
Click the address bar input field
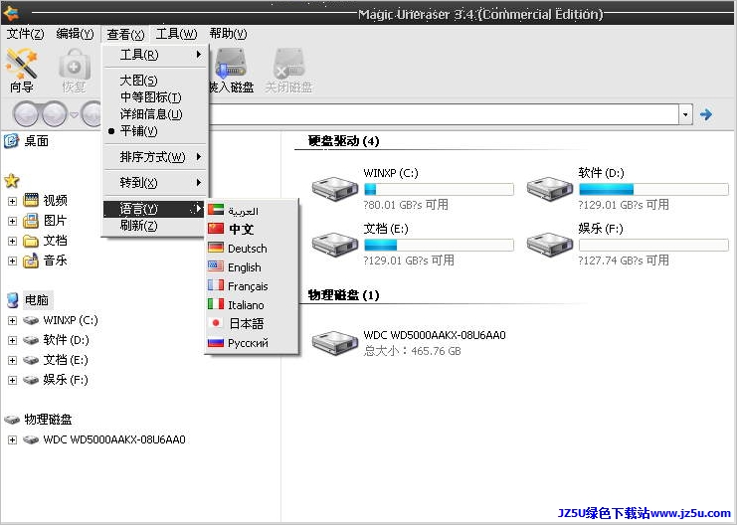[444, 114]
